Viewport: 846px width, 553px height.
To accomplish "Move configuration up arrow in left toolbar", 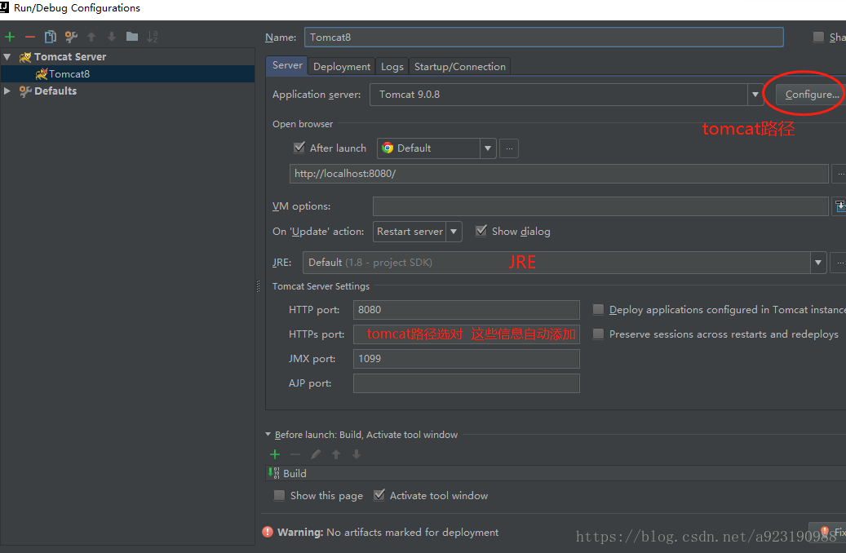I will coord(91,37).
